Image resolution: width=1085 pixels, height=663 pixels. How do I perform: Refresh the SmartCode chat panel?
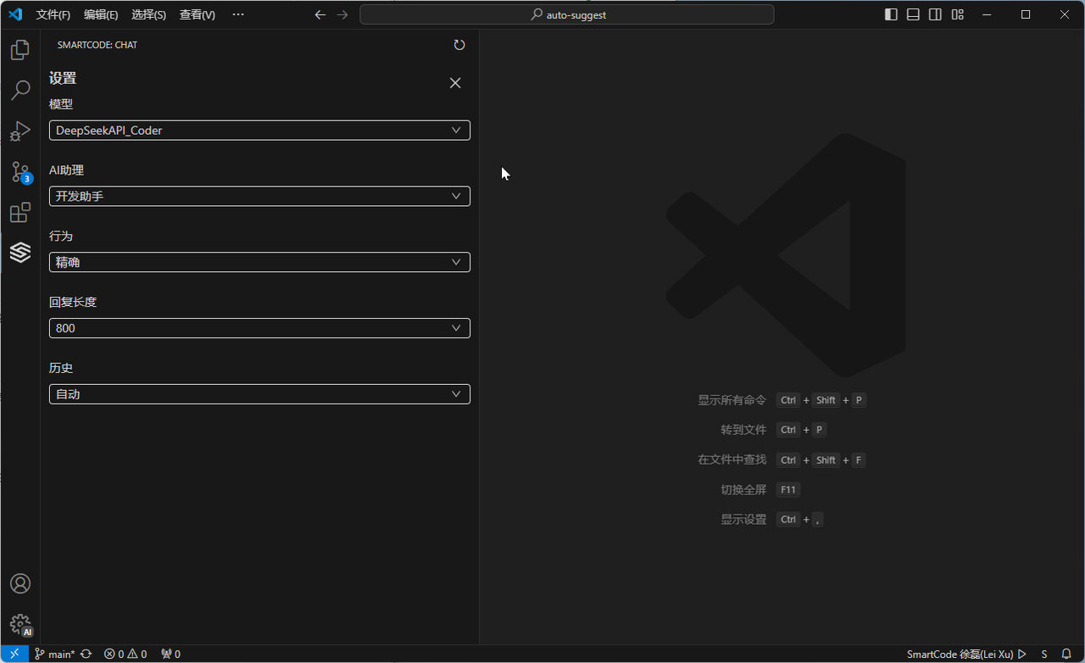[459, 45]
